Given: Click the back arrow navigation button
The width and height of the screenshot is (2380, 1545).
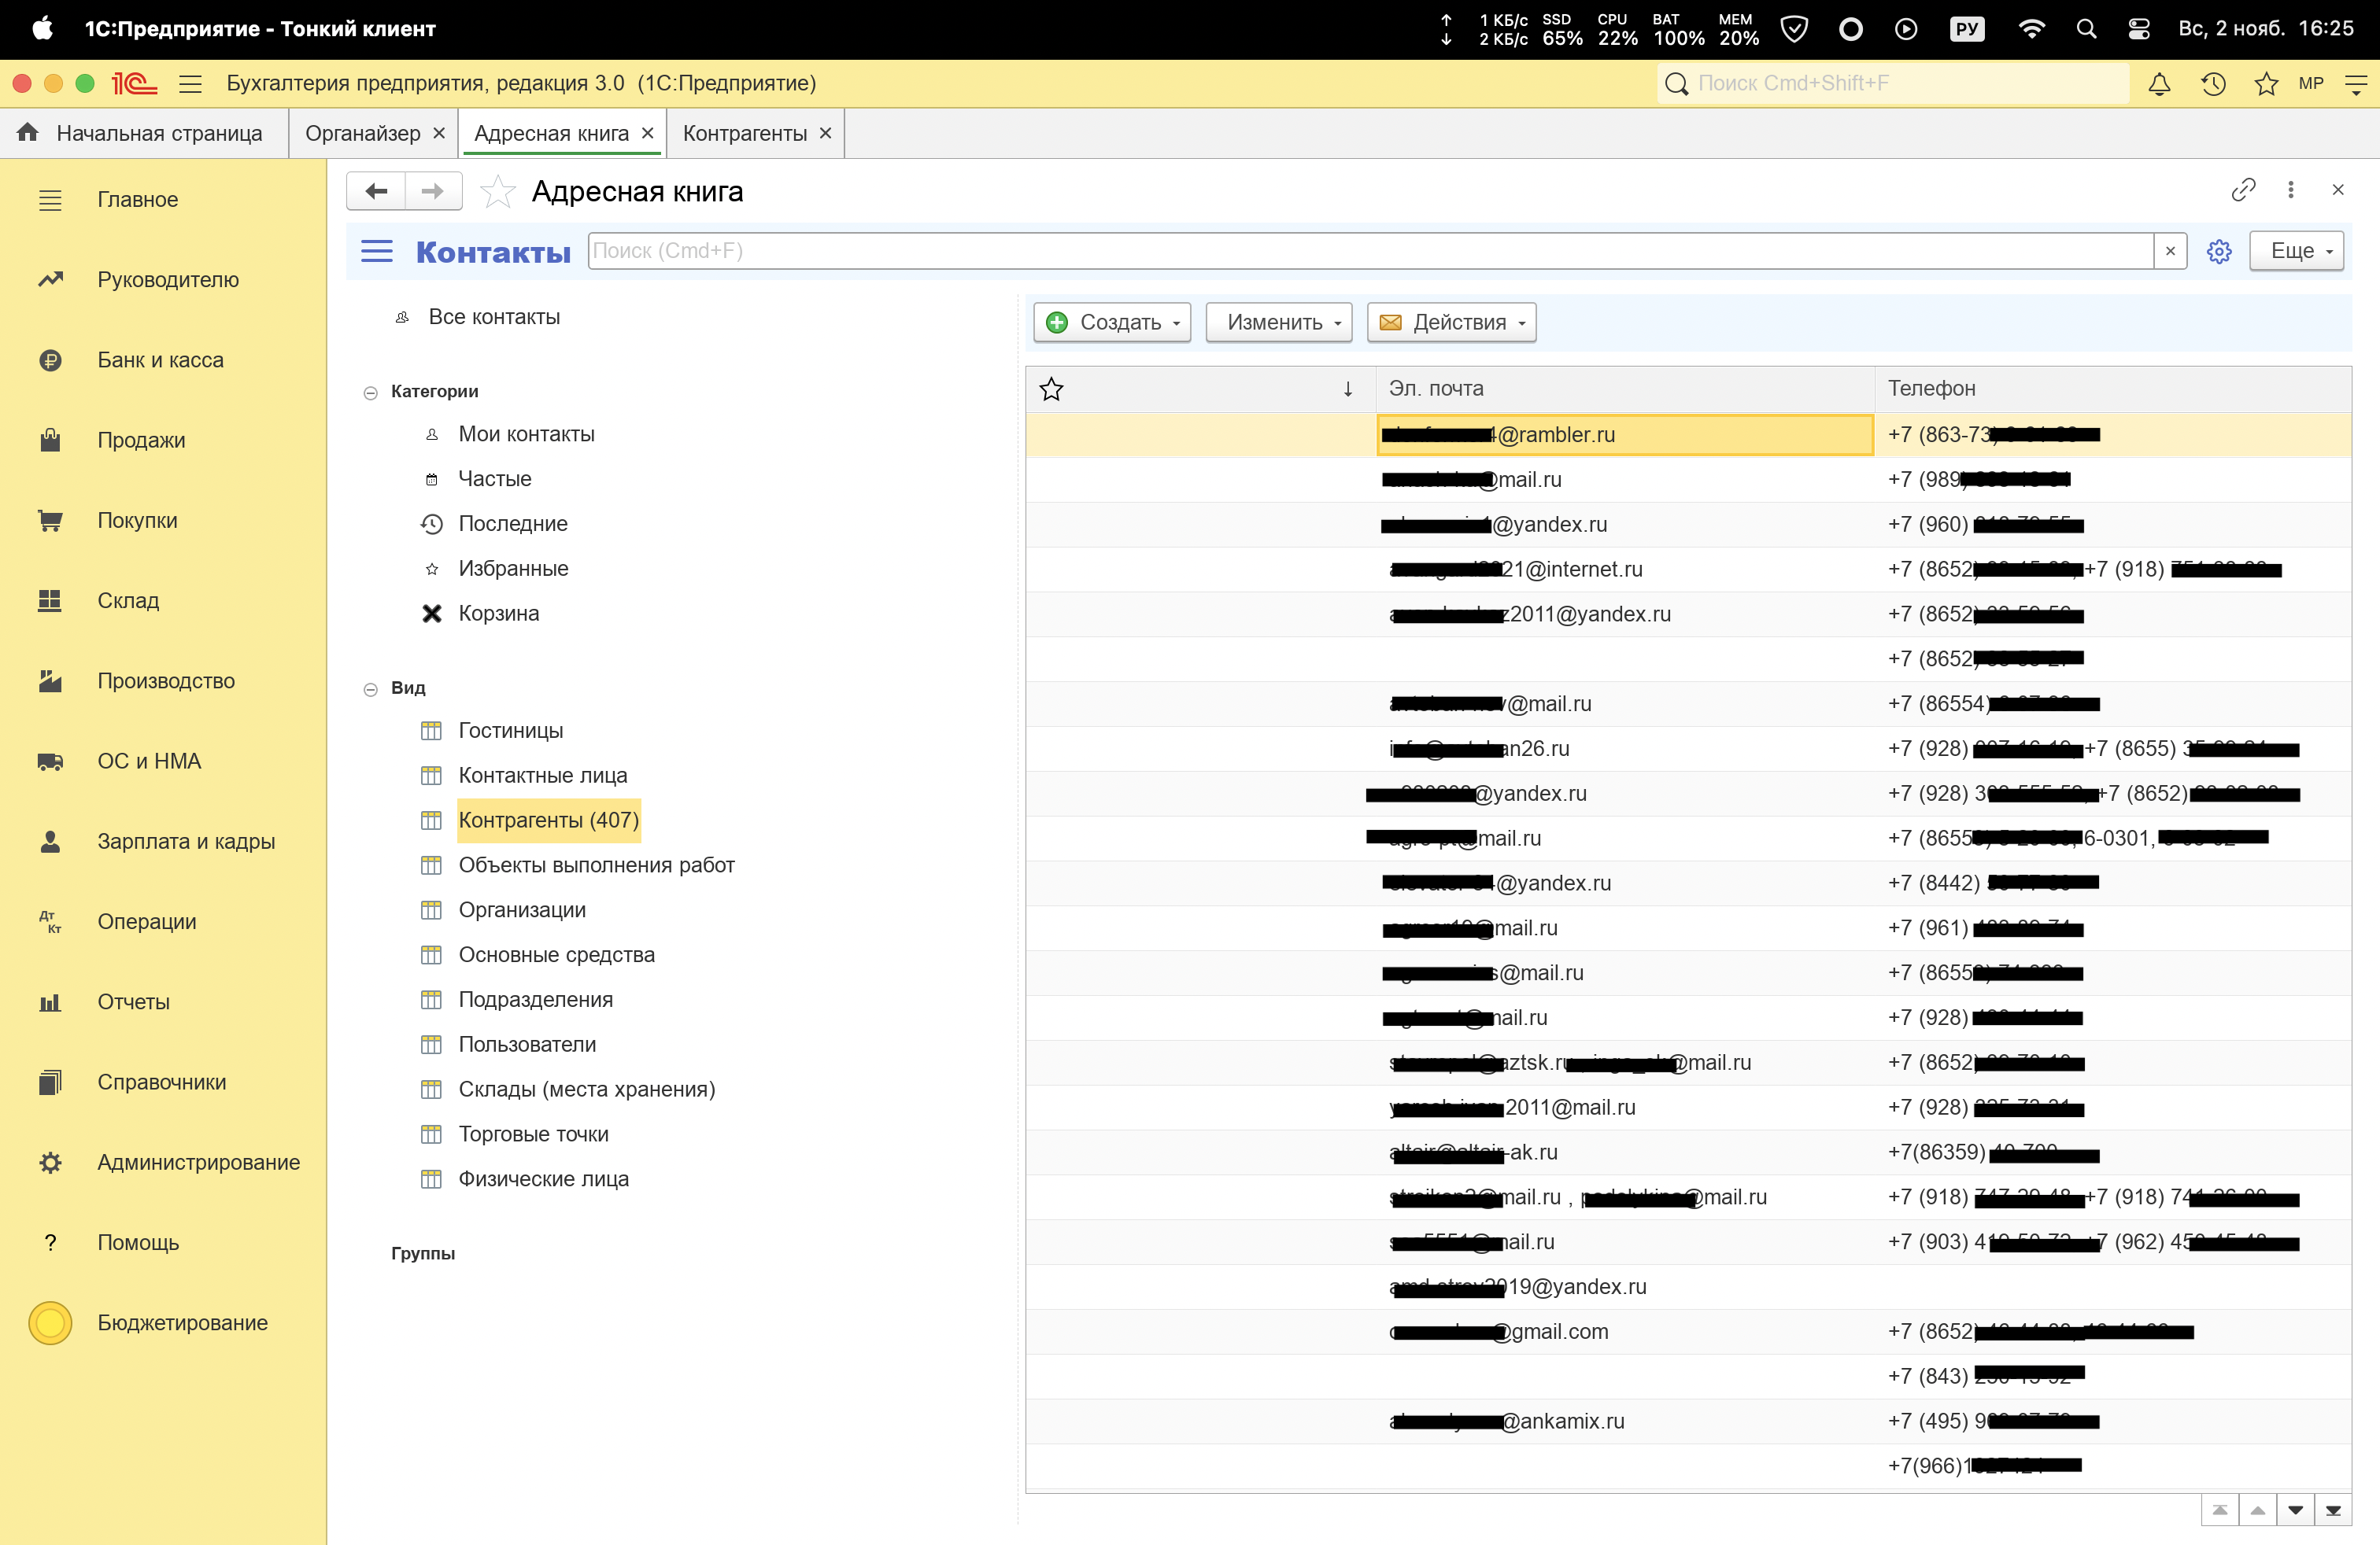Looking at the screenshot, I should [376, 191].
